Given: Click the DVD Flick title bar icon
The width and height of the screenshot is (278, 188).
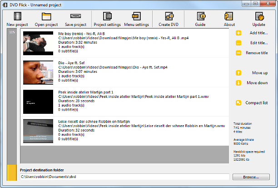Looking at the screenshot, I should coord(5,5).
